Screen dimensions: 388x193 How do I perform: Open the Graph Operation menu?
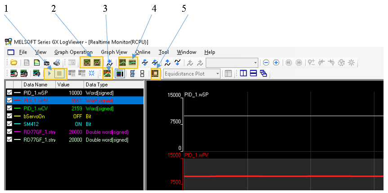[x=73, y=52]
